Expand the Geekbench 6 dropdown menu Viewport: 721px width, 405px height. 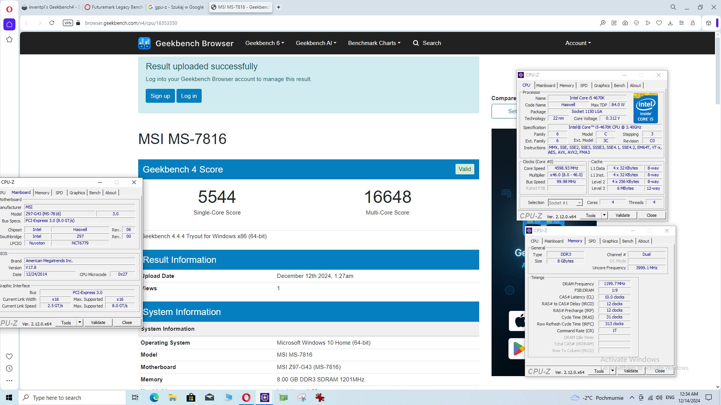265,43
